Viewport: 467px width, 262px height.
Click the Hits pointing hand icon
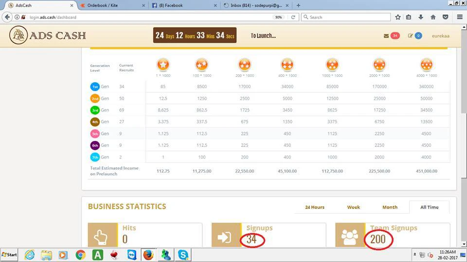[100, 237]
